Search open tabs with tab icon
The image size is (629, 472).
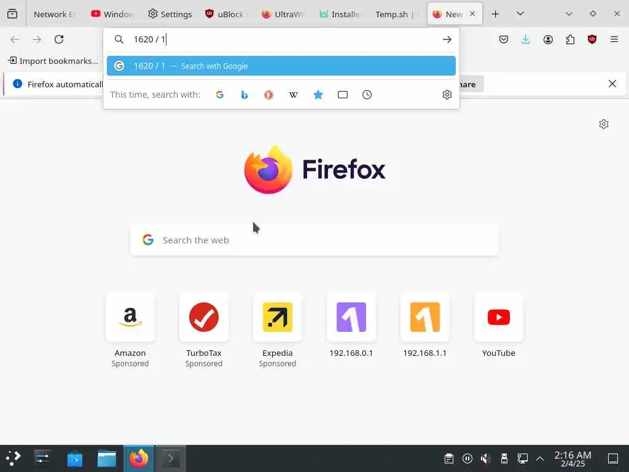point(343,95)
